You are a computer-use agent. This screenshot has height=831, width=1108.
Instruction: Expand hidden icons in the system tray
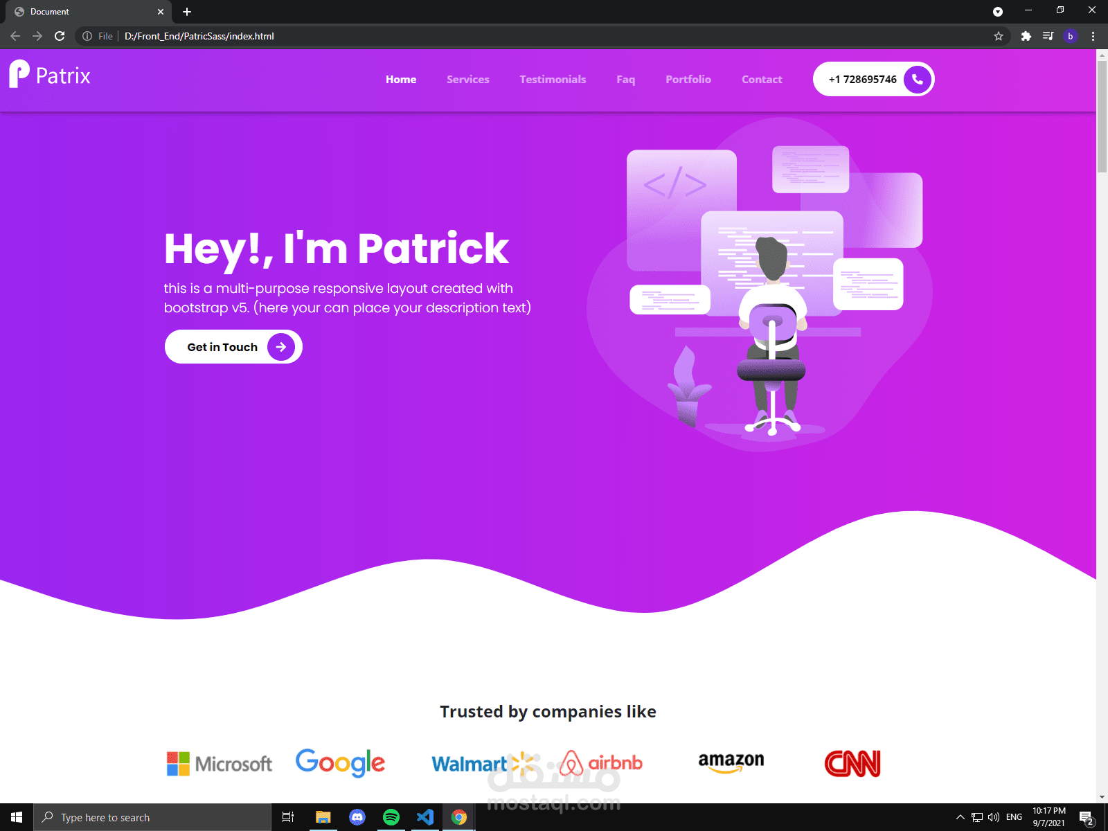pos(960,817)
